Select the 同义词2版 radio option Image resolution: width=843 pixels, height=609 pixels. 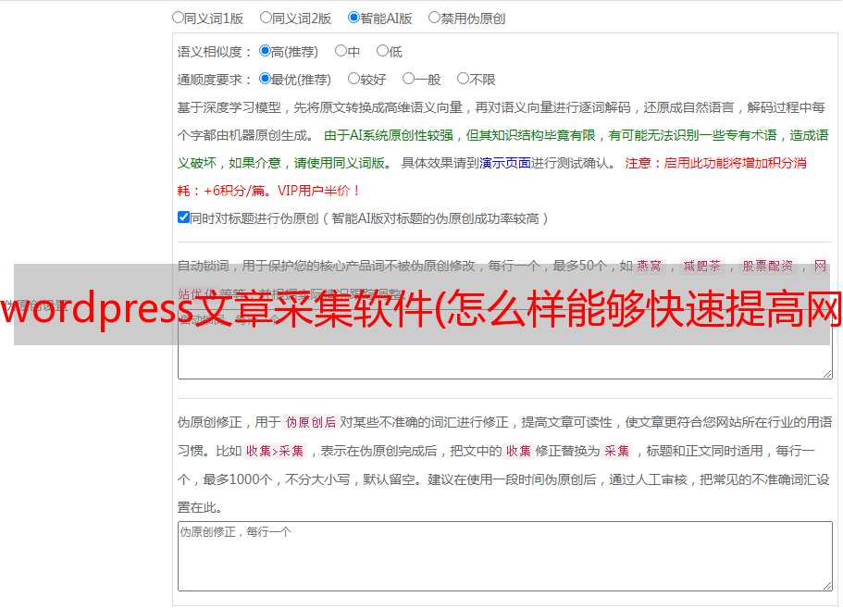coord(266,18)
